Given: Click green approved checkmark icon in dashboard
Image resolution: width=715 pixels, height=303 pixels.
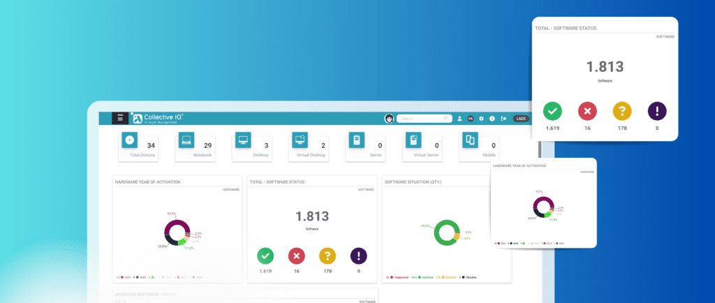Looking at the screenshot, I should [x=265, y=256].
